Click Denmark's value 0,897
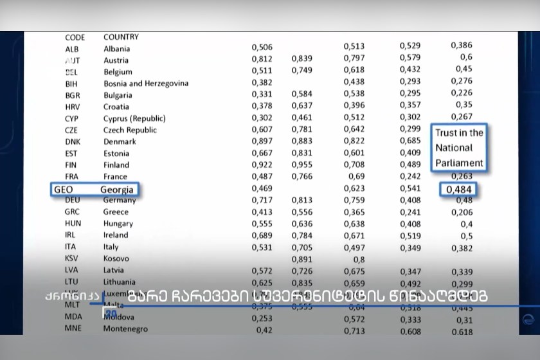Screen dimensions: 540x360 pos(262,141)
